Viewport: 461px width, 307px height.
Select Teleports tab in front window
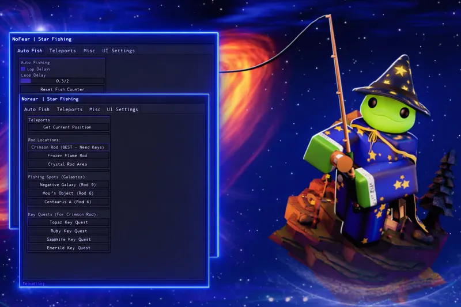click(x=69, y=109)
